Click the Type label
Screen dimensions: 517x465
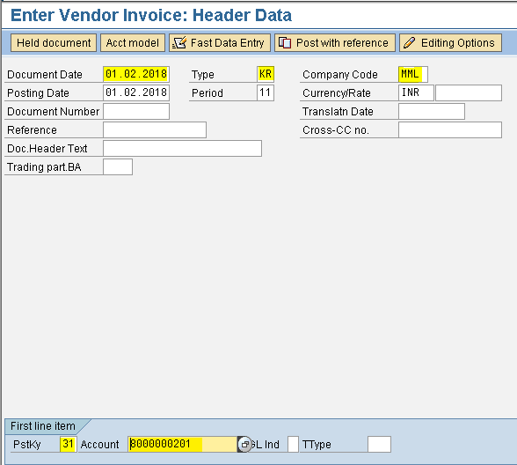203,75
